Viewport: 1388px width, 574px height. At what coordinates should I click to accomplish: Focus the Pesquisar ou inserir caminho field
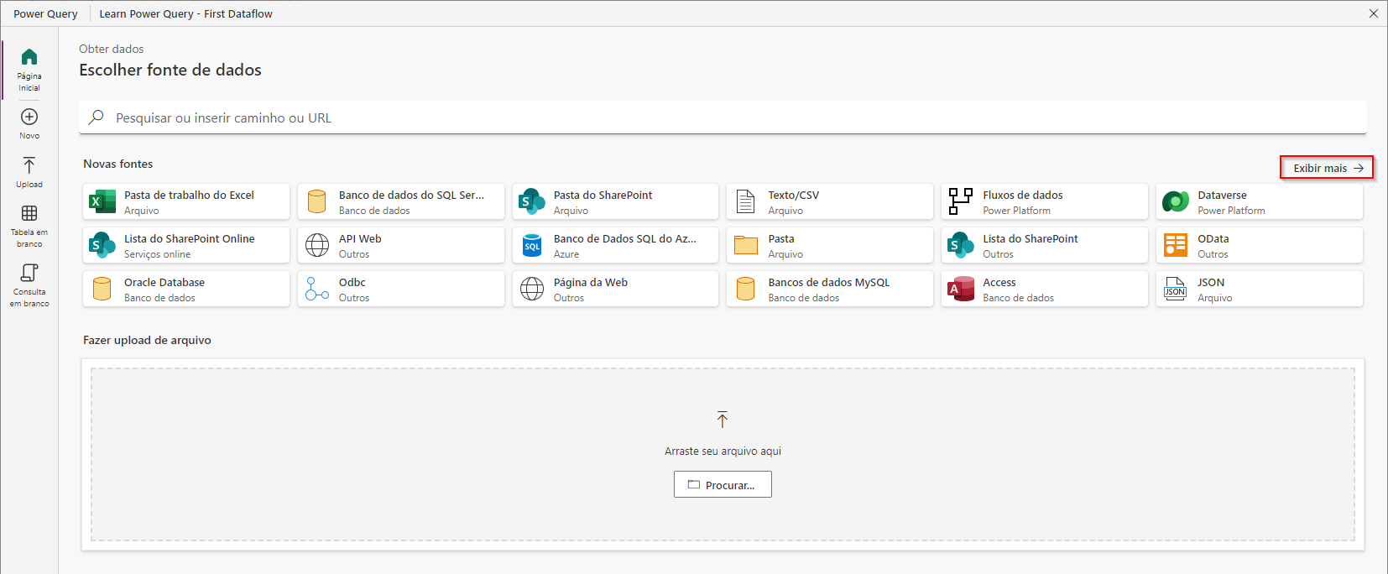pyautogui.click(x=723, y=117)
